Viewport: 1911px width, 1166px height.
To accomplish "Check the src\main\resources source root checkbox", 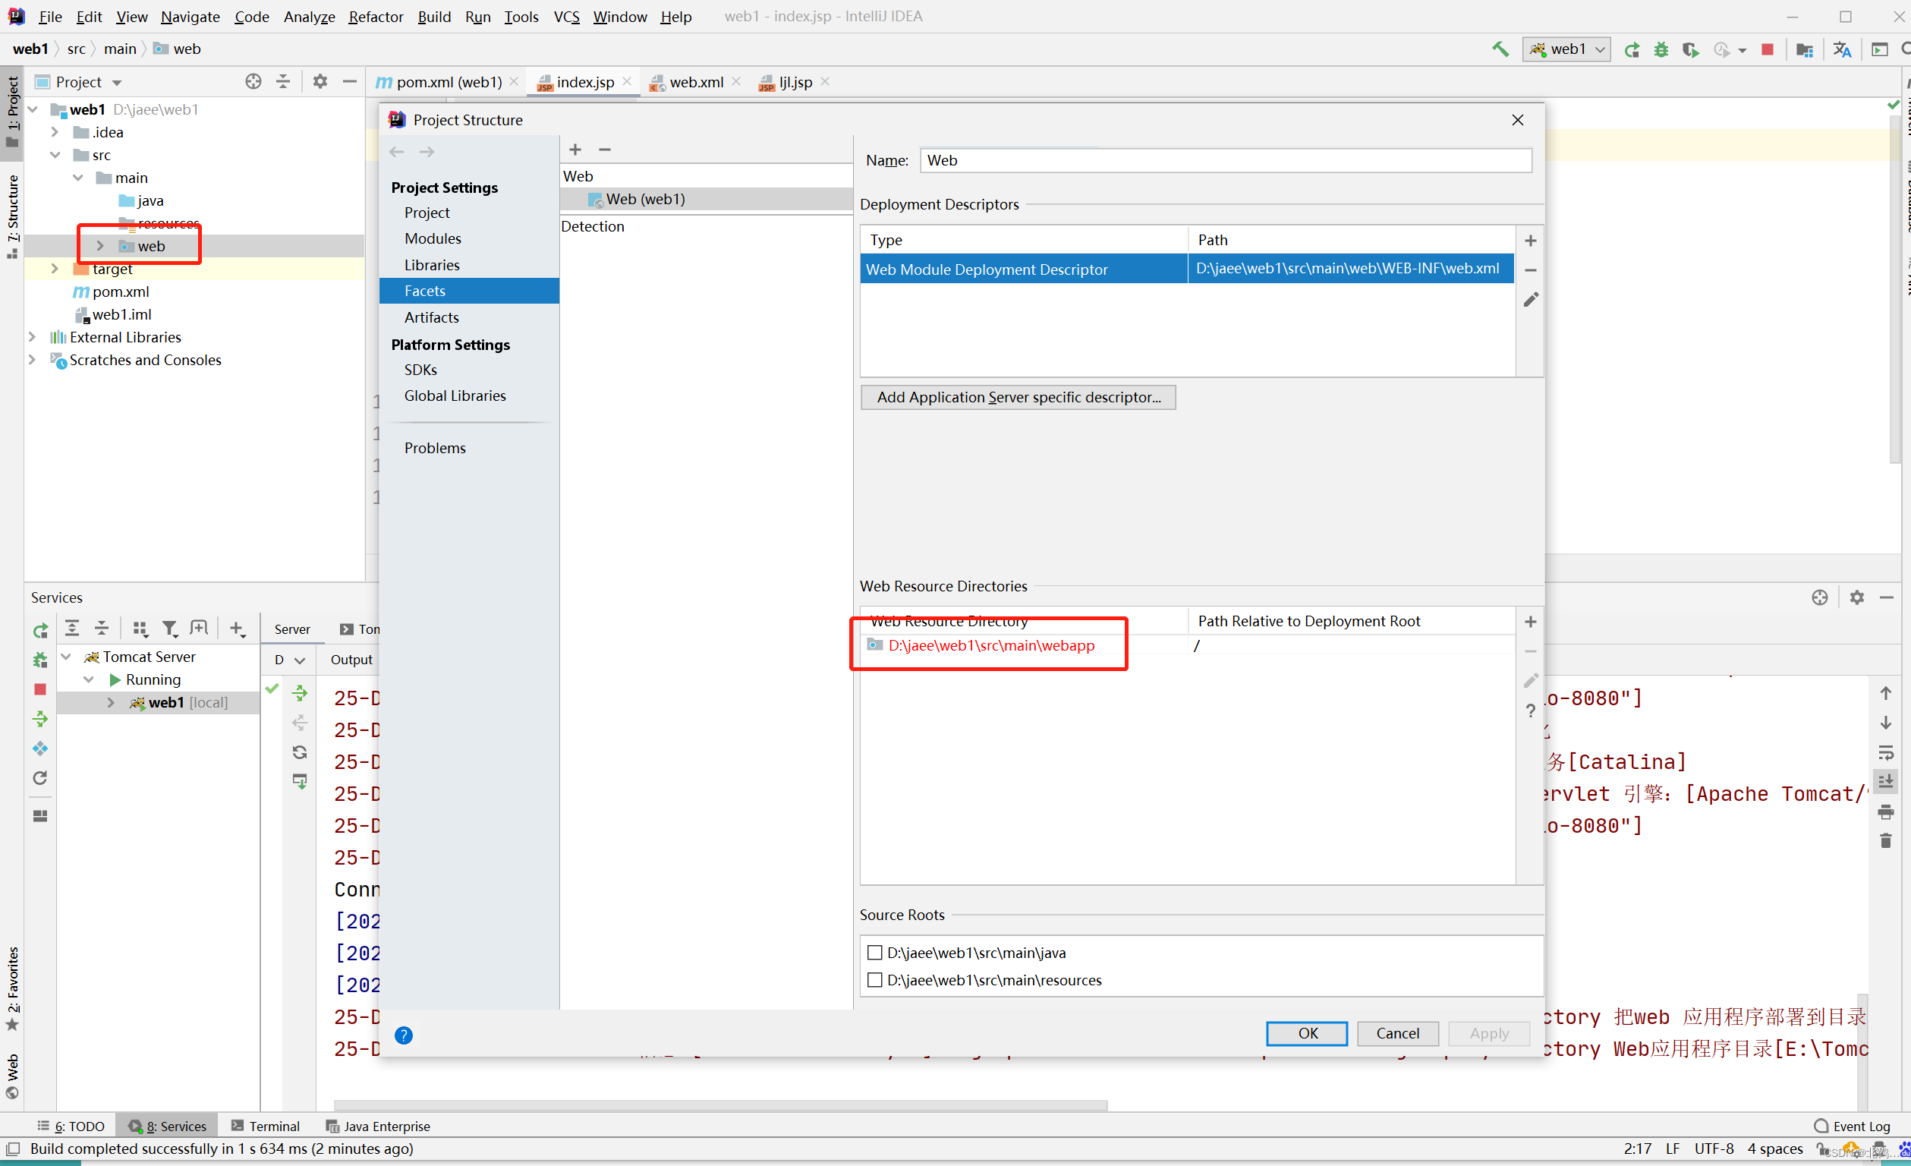I will pos(875,979).
